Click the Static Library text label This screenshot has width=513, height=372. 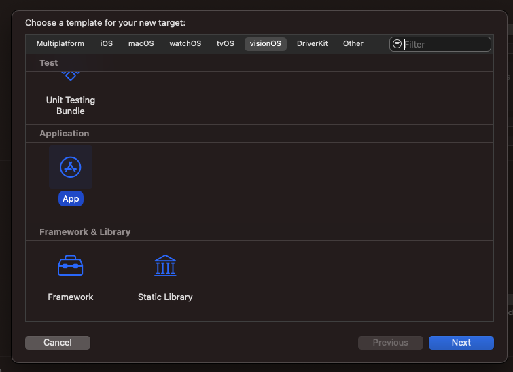click(x=165, y=297)
